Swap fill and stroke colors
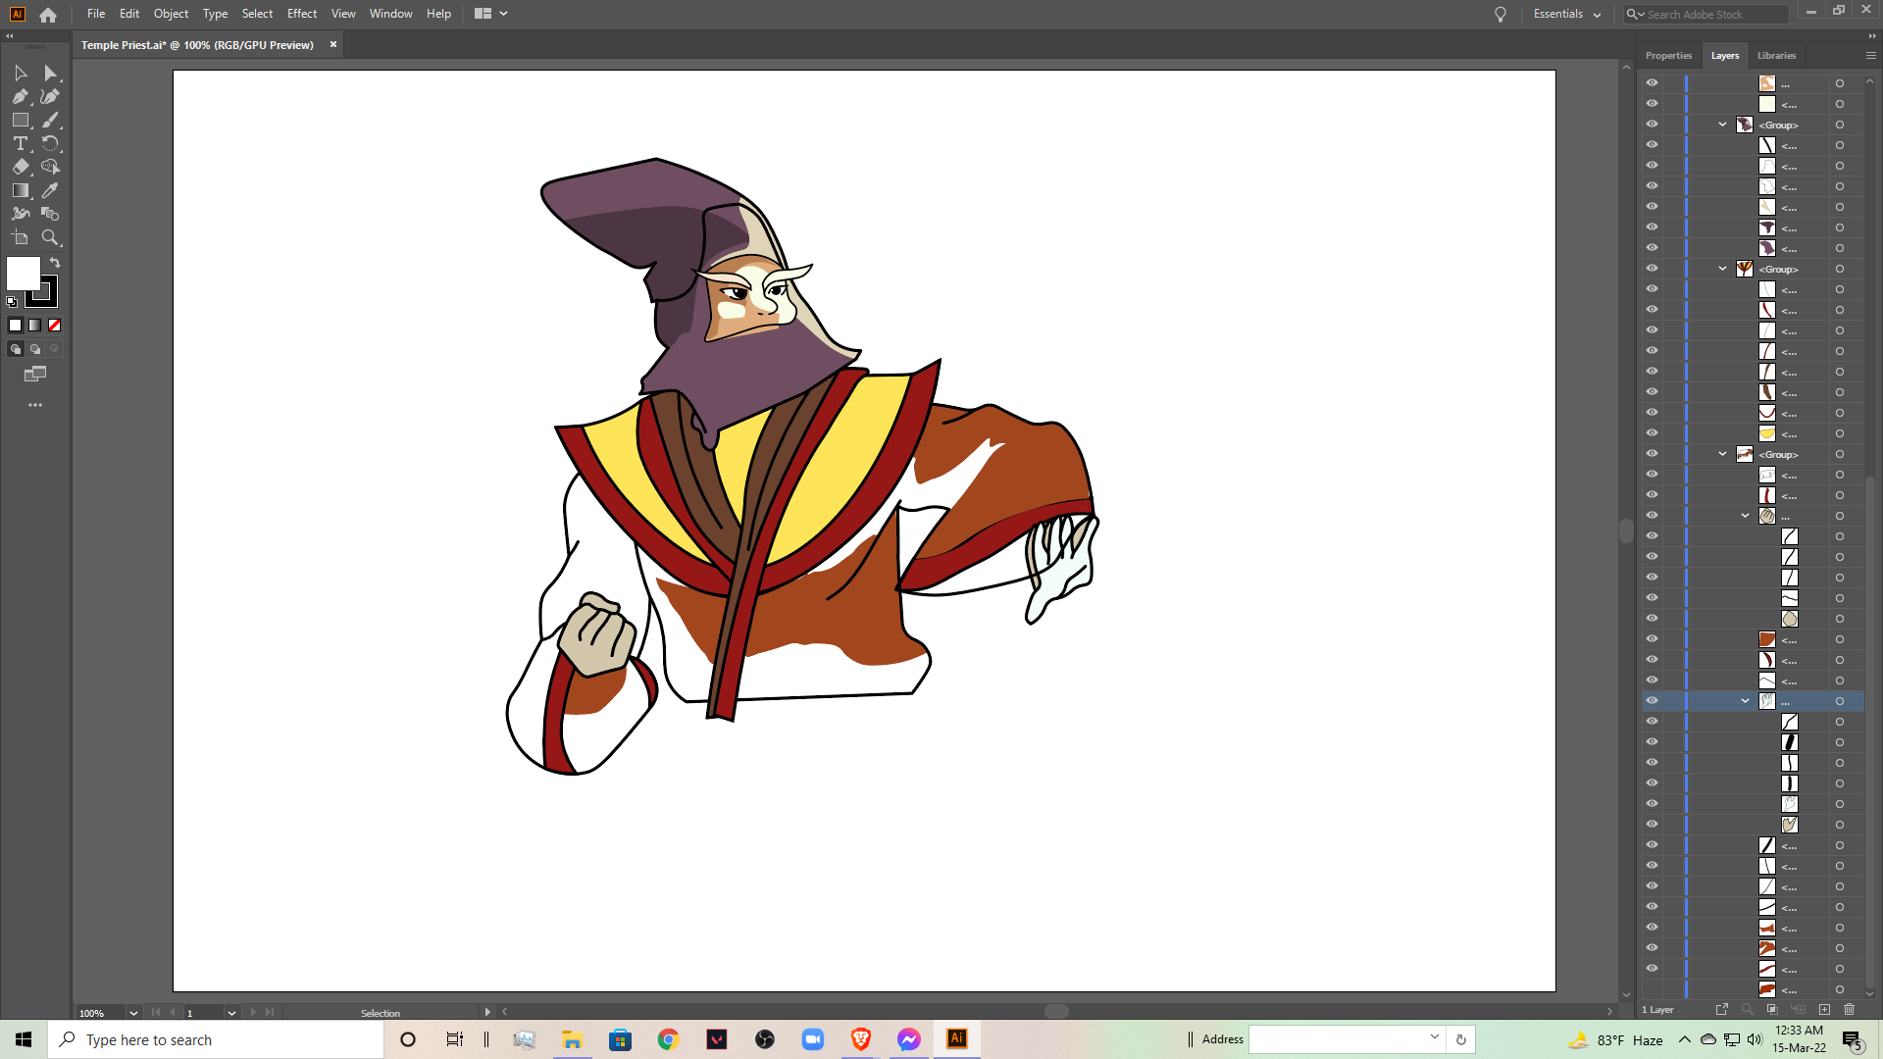The height and width of the screenshot is (1059, 1883). (56, 263)
